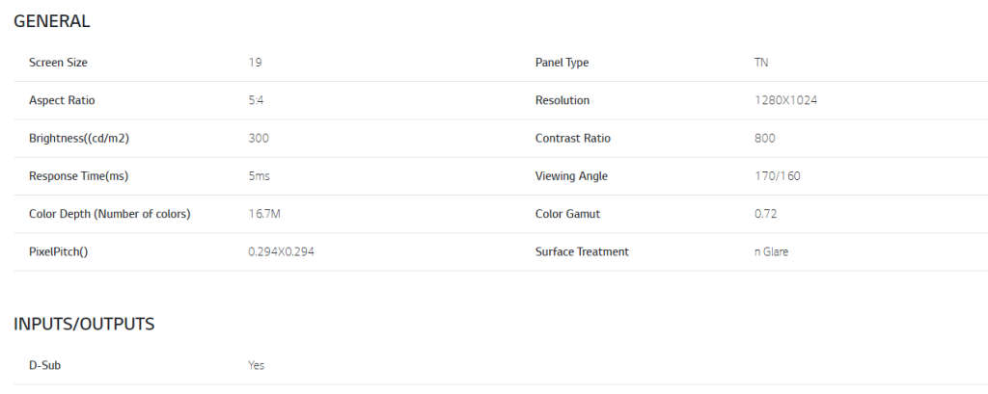Select the Color Depth label
The width and height of the screenshot is (988, 394).
(x=109, y=214)
